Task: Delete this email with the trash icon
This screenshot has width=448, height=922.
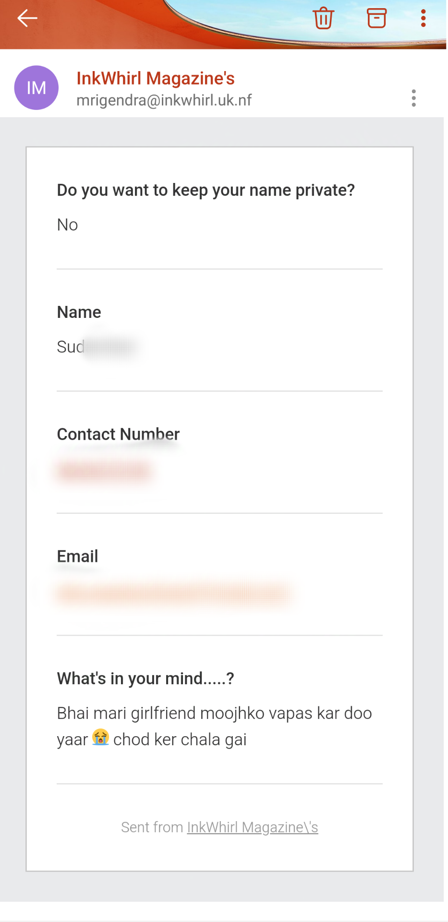Action: (323, 18)
